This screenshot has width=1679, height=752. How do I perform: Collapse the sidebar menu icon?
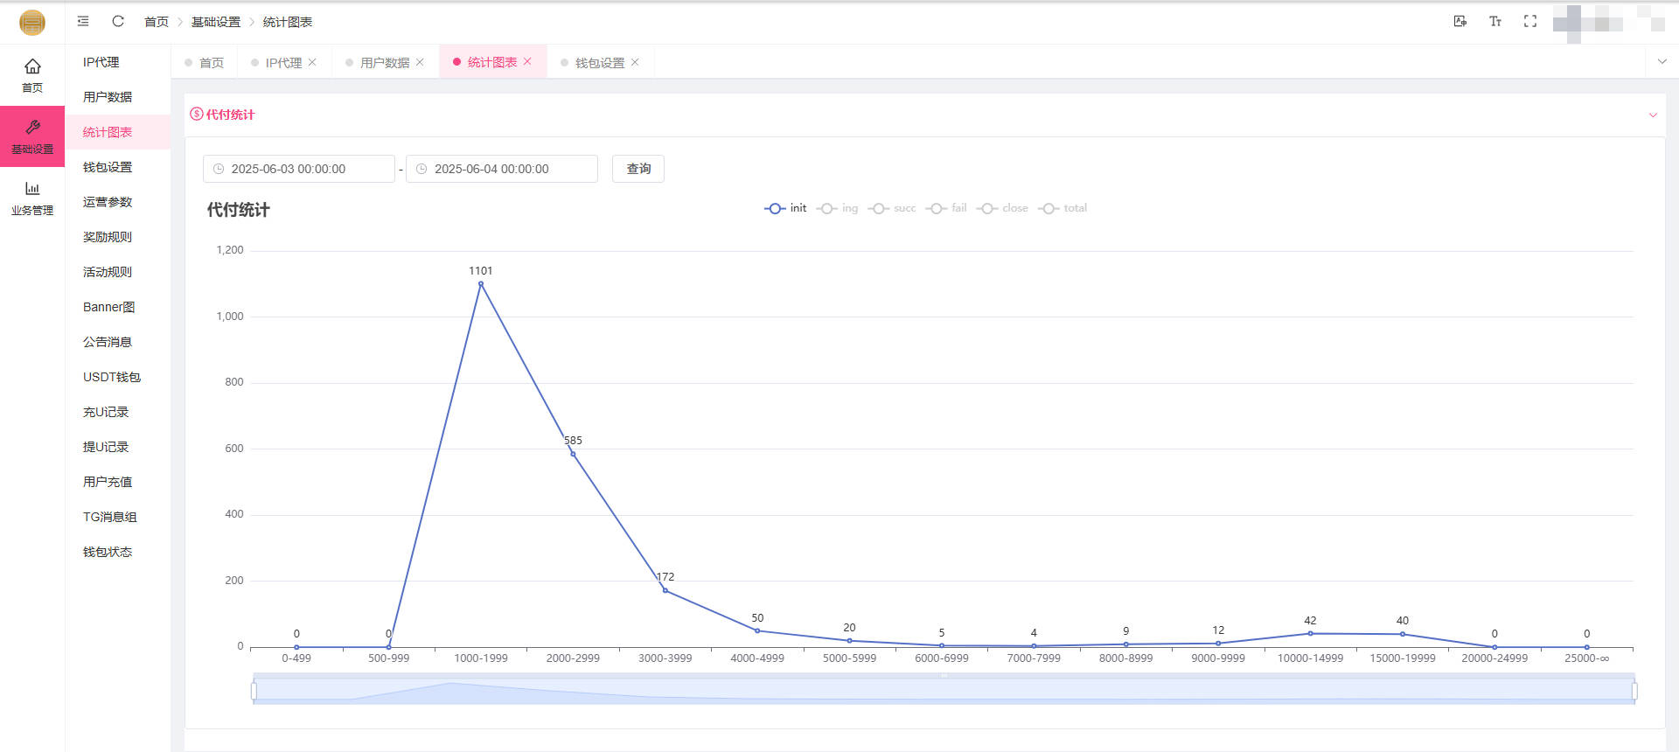click(x=83, y=21)
